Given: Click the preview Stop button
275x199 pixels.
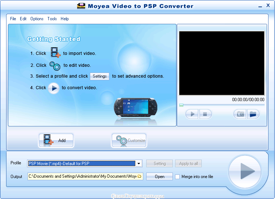Looking at the screenshot, I should [205, 114].
